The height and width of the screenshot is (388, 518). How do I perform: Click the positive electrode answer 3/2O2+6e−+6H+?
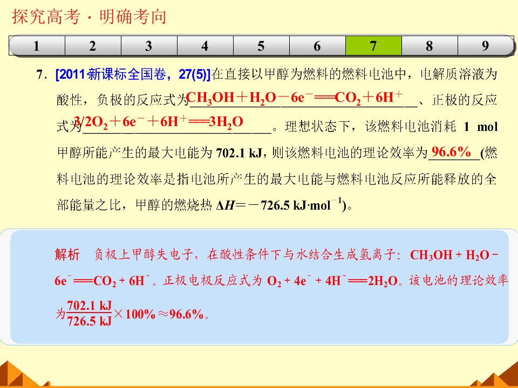[x=159, y=122]
